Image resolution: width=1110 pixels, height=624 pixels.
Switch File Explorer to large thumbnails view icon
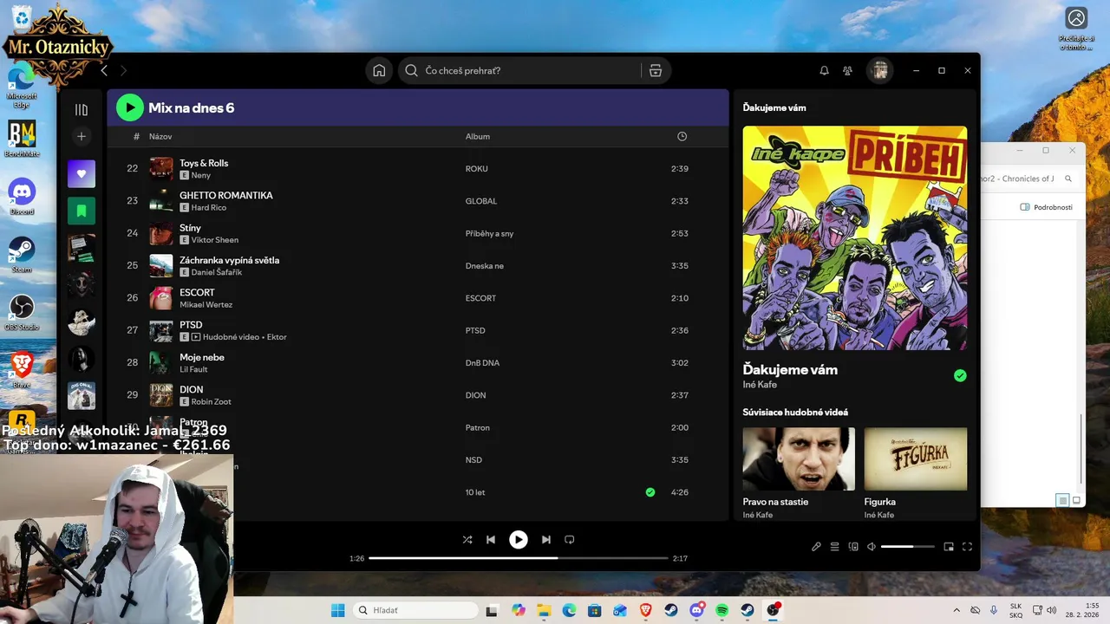coord(1076,500)
